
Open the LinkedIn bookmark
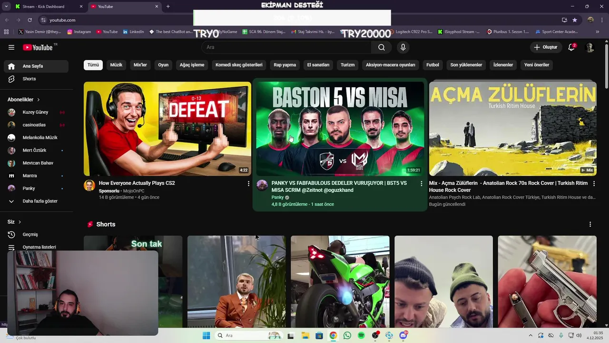pos(133,32)
